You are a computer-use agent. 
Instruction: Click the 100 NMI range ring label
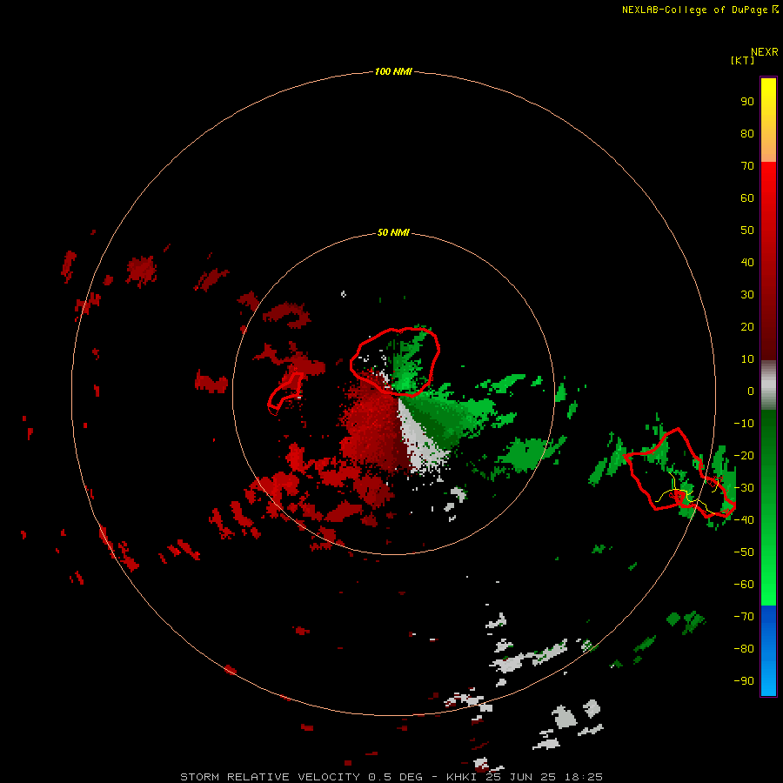tap(393, 71)
